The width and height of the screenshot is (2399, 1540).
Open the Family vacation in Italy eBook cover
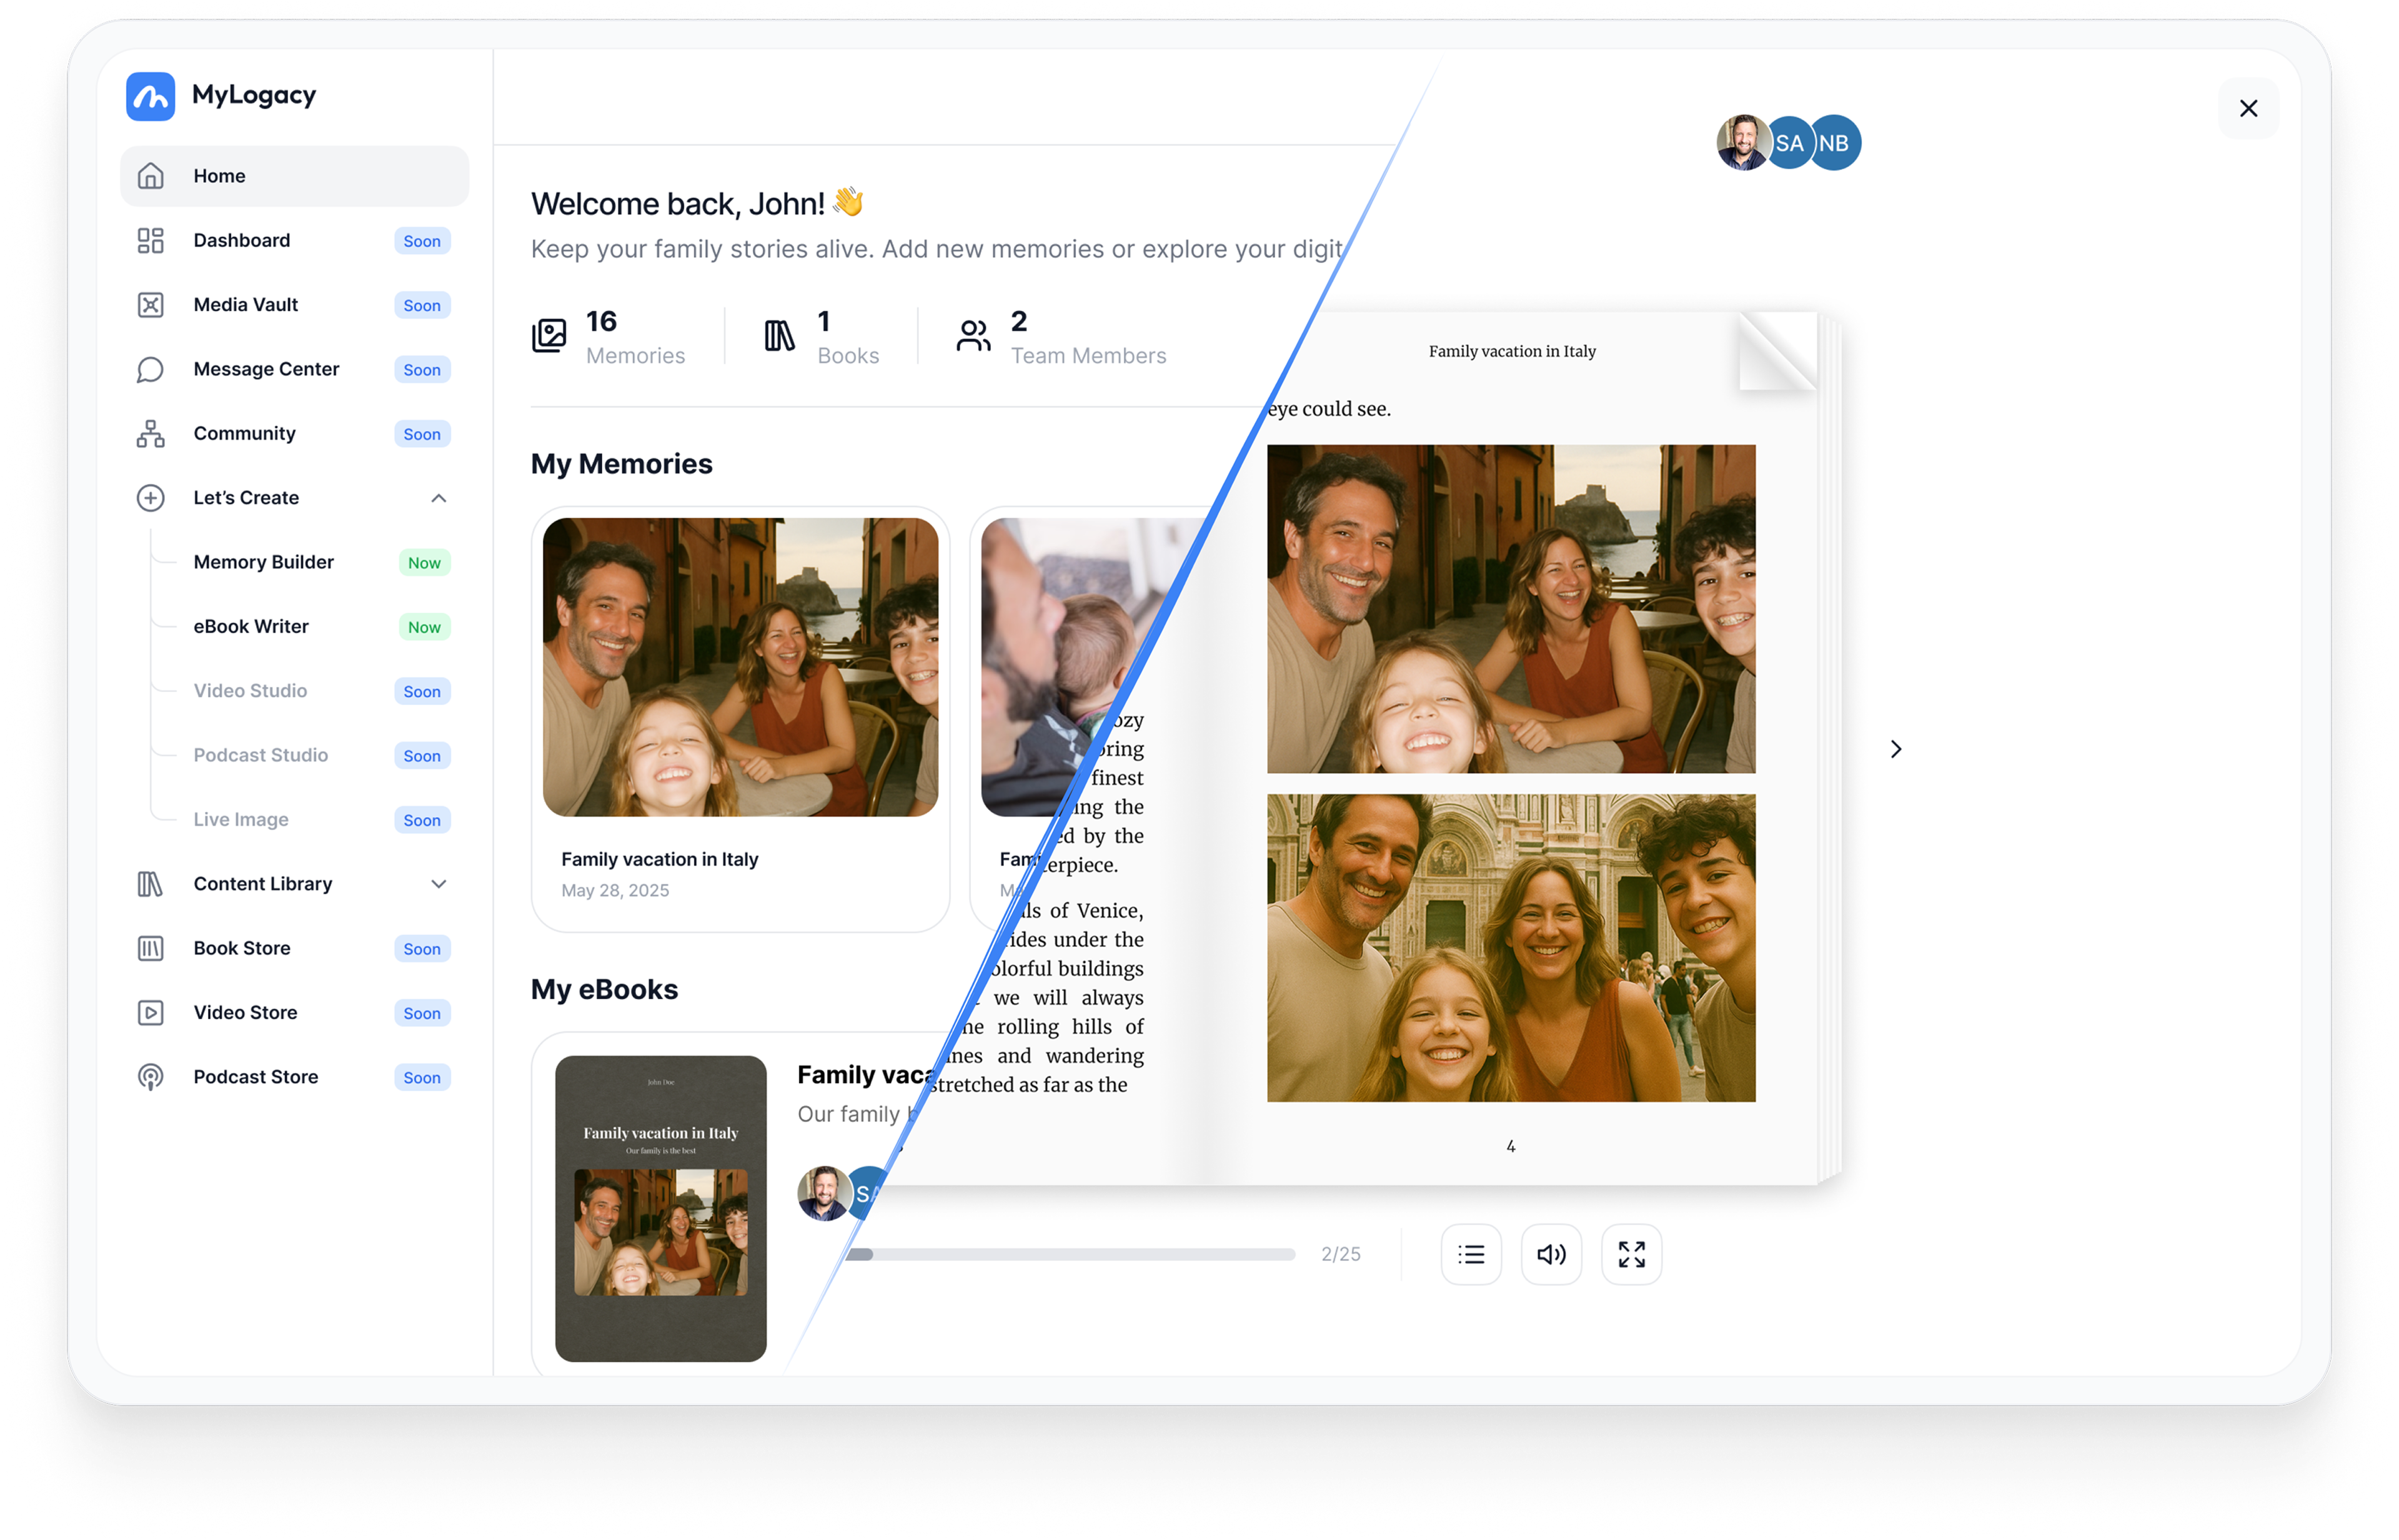(660, 1208)
